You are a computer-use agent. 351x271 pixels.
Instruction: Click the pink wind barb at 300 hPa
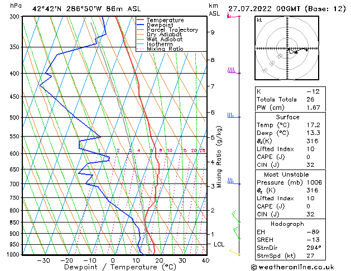click(233, 16)
